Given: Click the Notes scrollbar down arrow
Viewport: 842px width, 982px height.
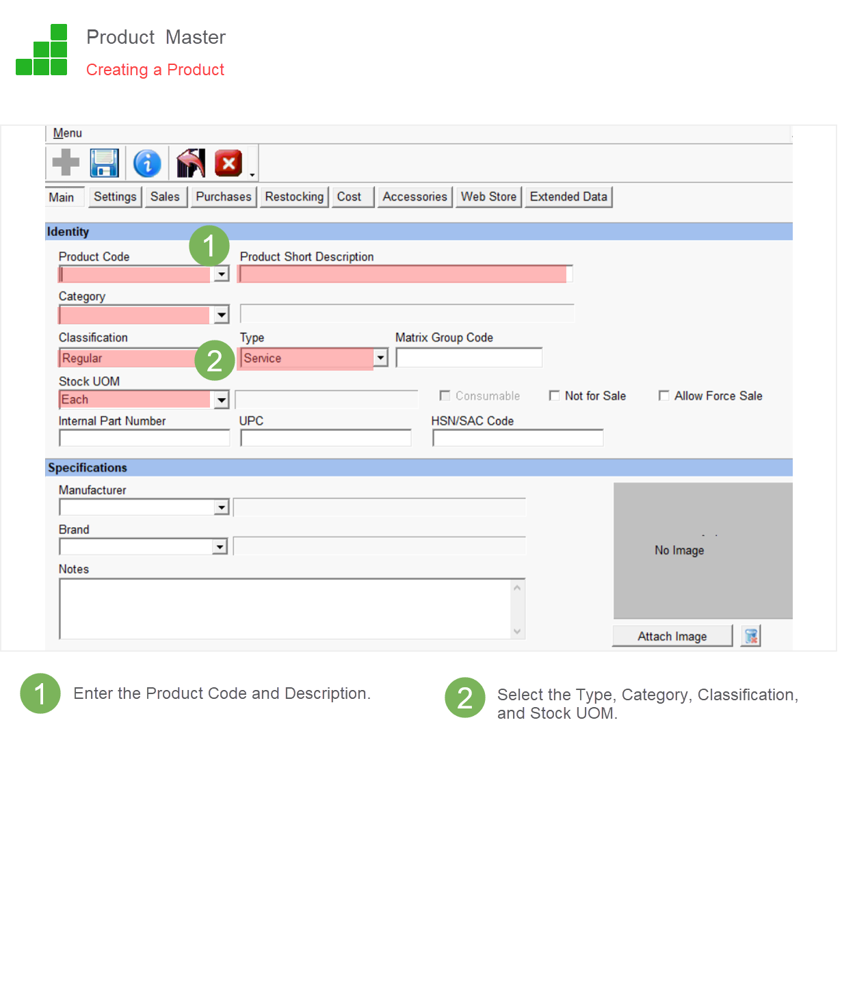Looking at the screenshot, I should (x=517, y=631).
